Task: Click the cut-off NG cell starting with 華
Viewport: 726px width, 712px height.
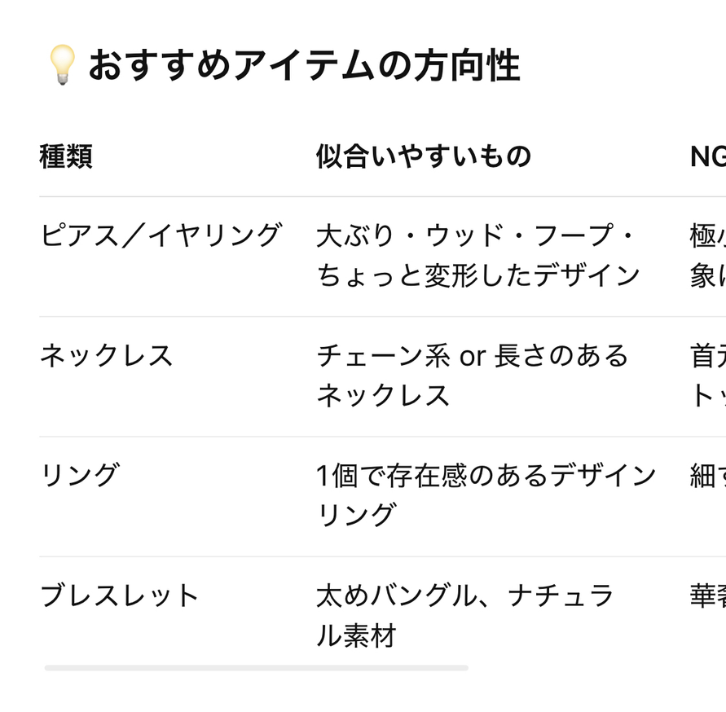Action: [x=706, y=596]
